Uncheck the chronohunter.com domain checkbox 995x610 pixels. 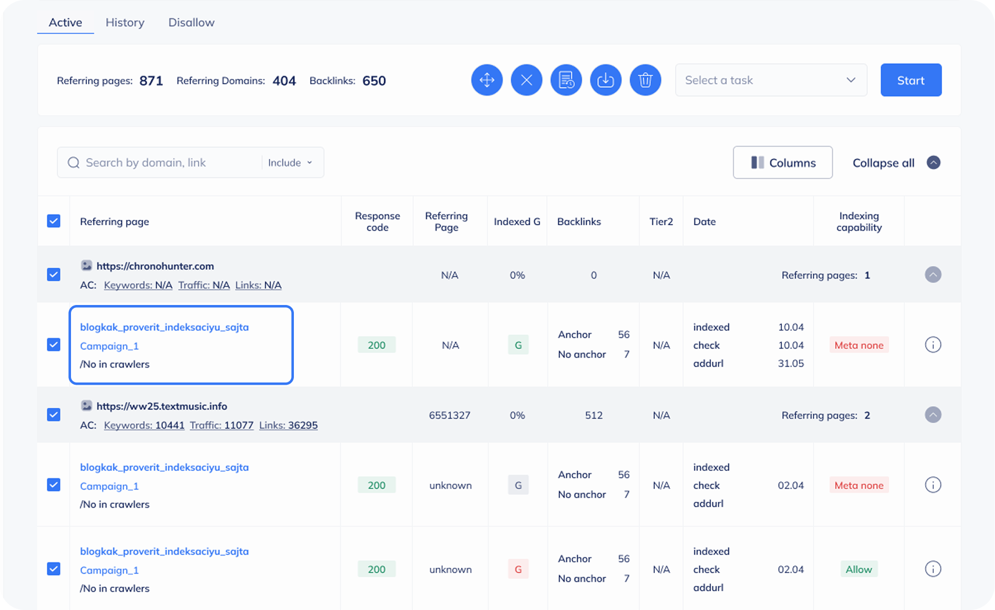tap(53, 274)
